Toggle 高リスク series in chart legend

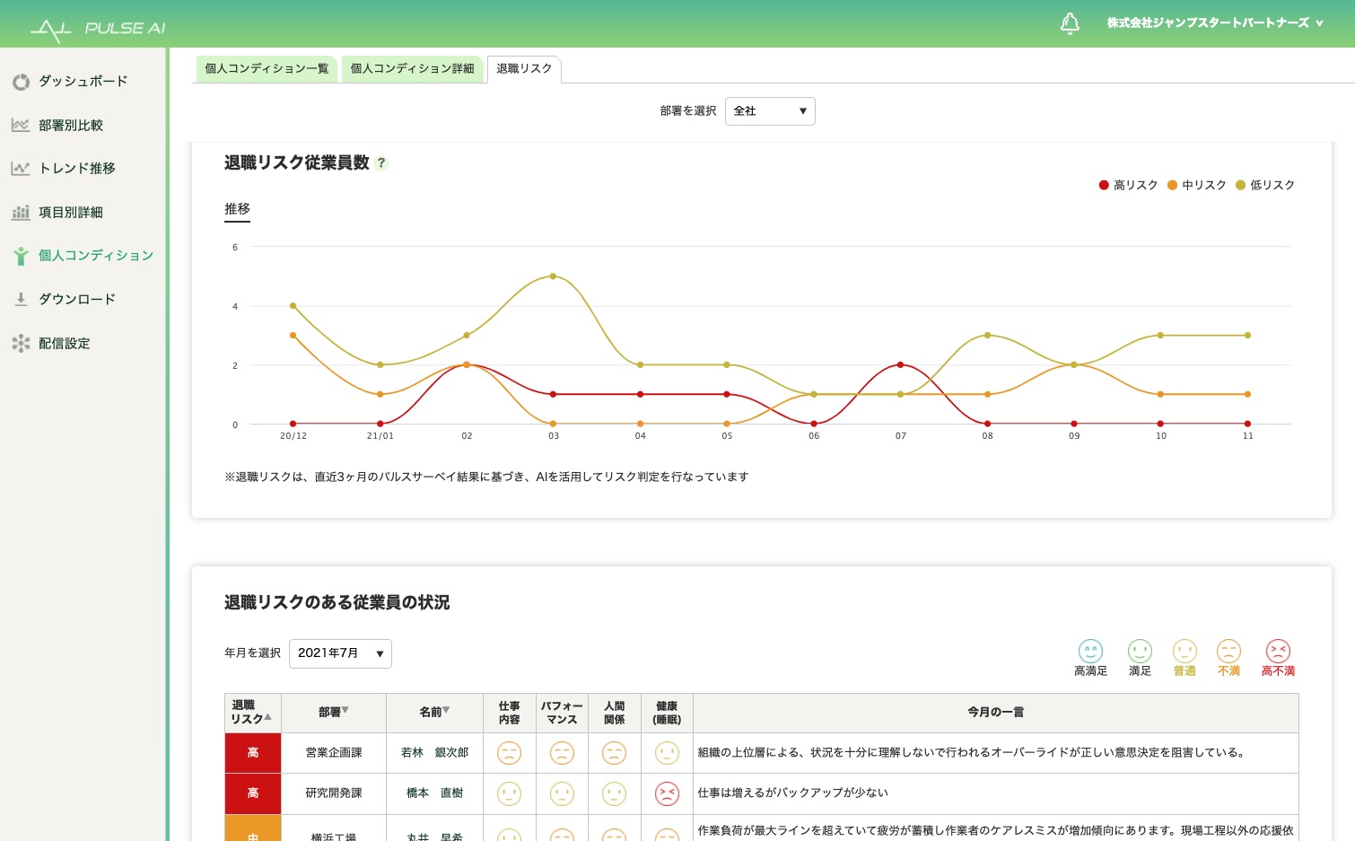point(1128,185)
